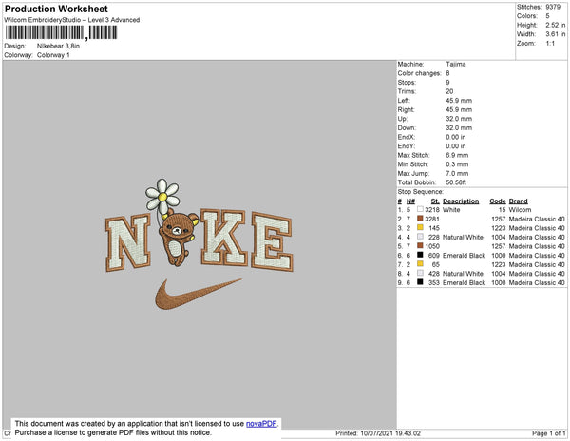Select the Total Bobbin value '50.58ft'
This screenshot has height=441, width=570.
(x=456, y=182)
